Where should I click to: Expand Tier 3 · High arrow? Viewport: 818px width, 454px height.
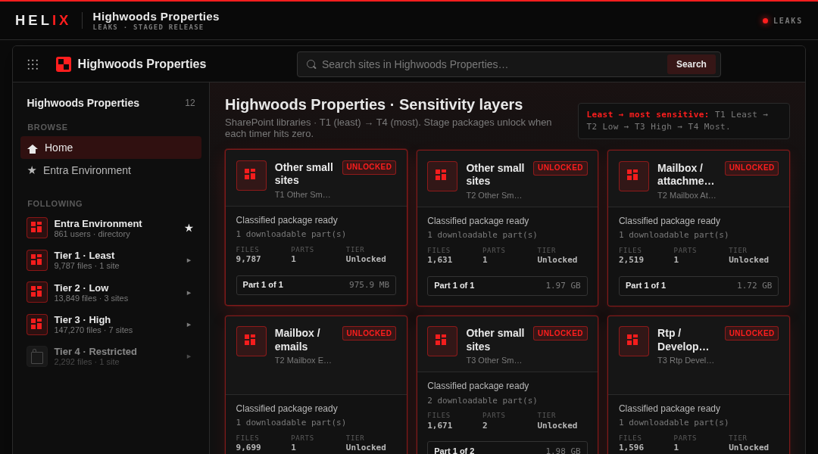point(189,325)
